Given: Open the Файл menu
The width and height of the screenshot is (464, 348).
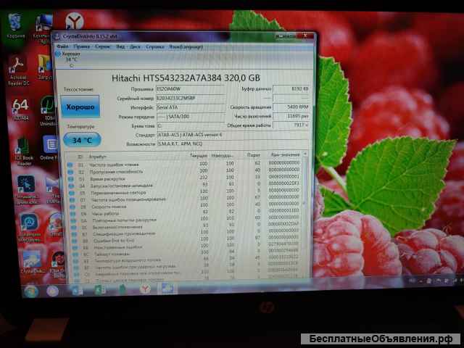Looking at the screenshot, I should tap(63, 46).
